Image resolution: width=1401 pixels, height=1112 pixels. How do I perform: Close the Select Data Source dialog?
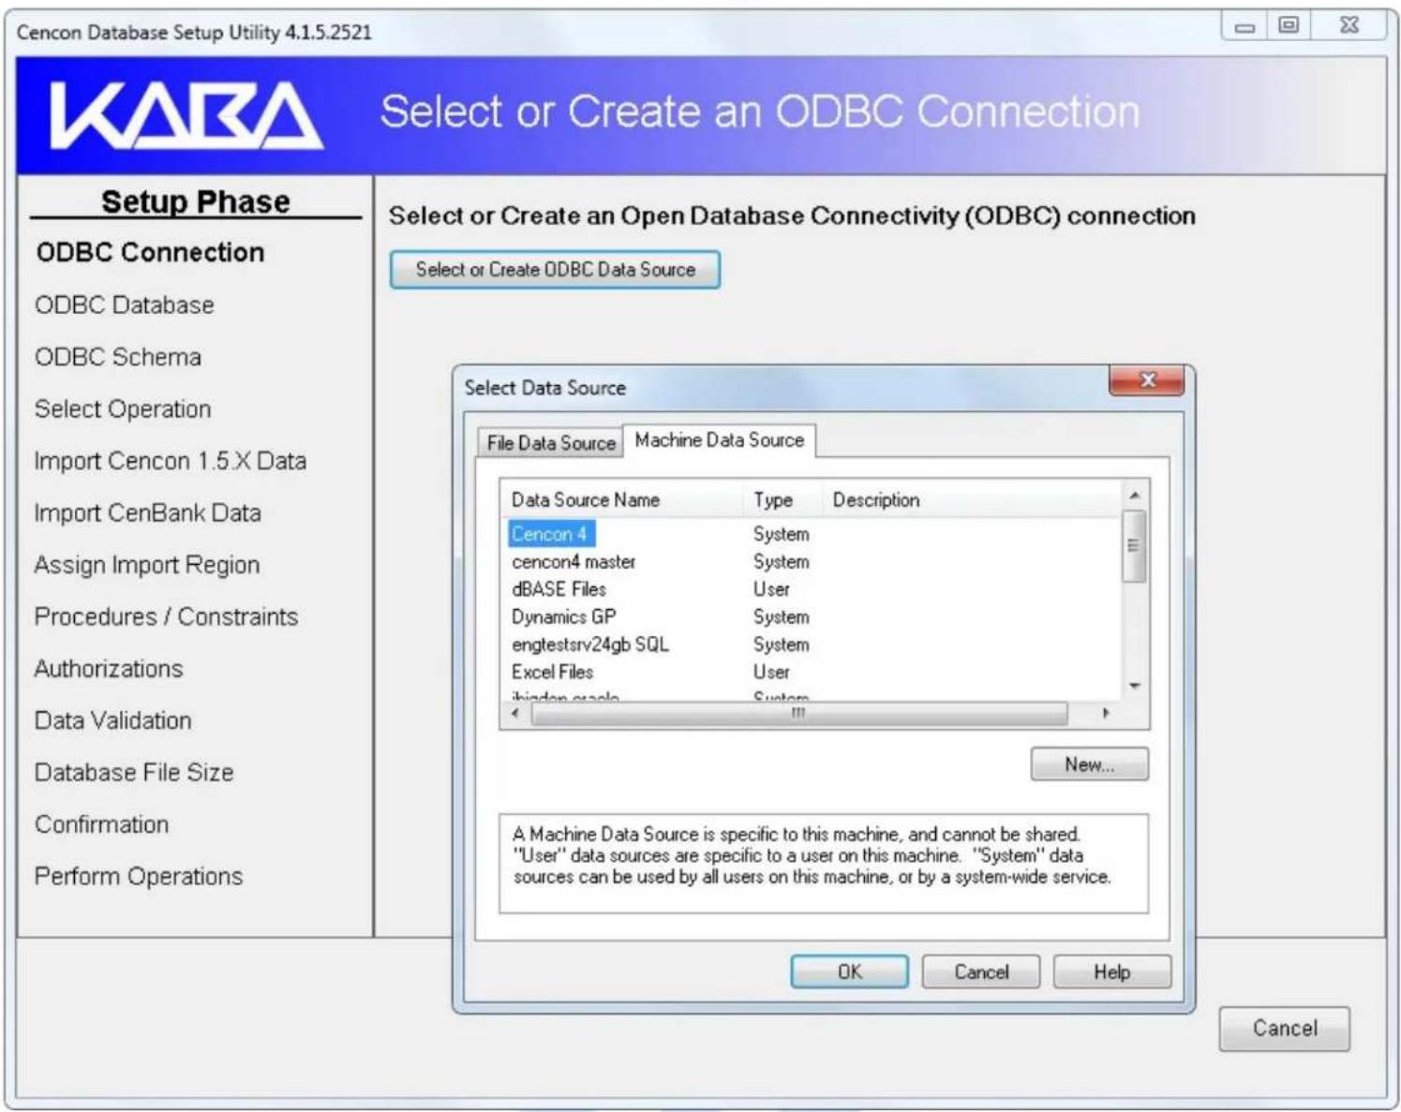point(1147,380)
